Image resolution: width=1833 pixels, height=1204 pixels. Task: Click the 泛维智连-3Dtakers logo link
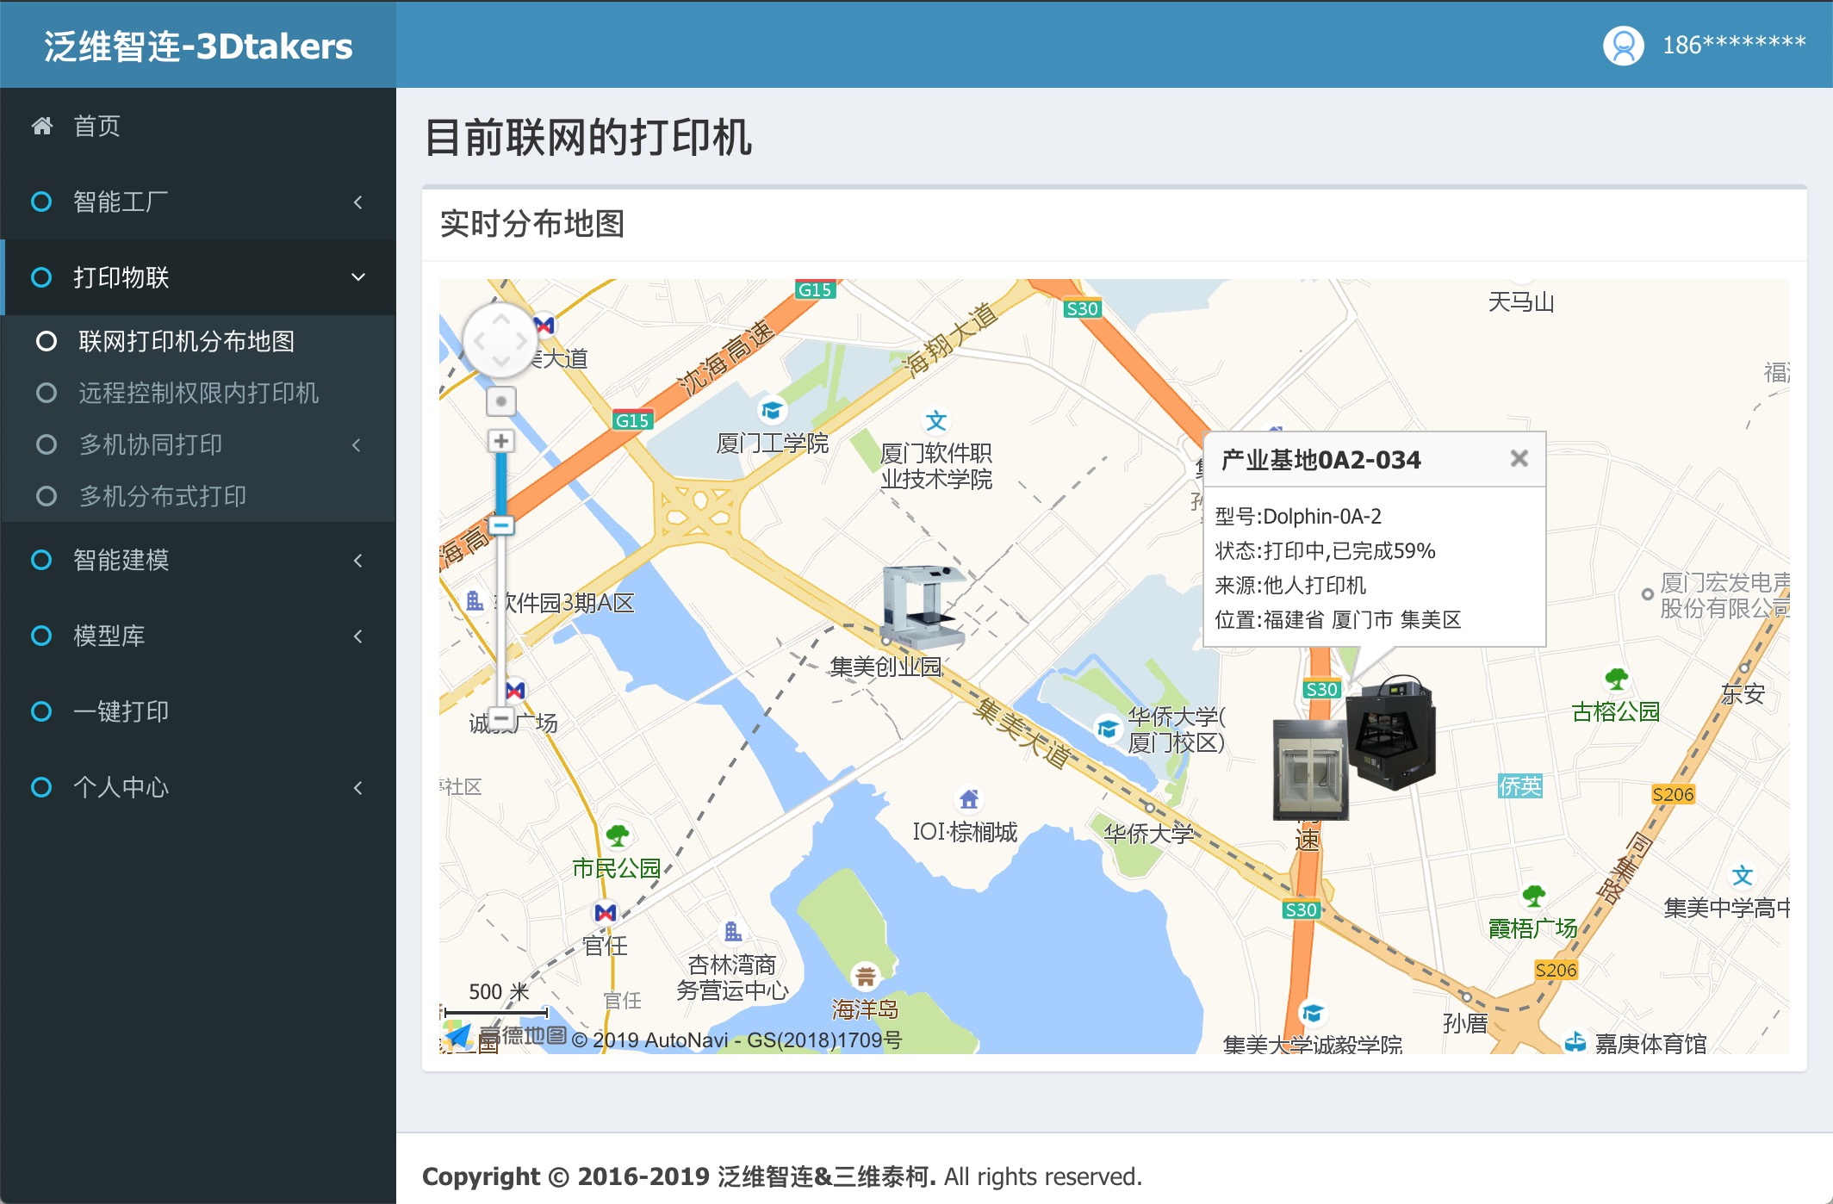coord(198,46)
